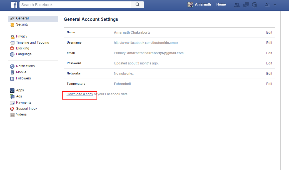The width and height of the screenshot is (289, 170).
Task: Click the Fahrenheit temperature value
Action: [122, 84]
